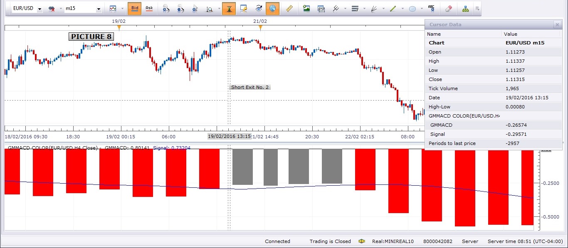Select the Tick Volume 1,965 row
This screenshot has width=568, height=248.
(493, 88)
